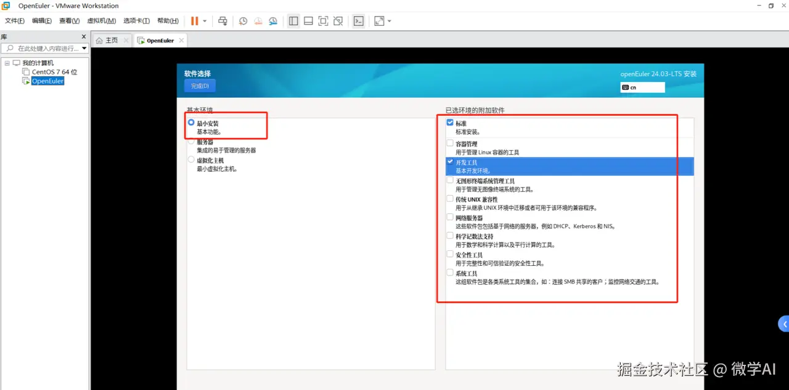This screenshot has width=789, height=390.
Task: Select the 服务器 radio button
Action: [191, 141]
